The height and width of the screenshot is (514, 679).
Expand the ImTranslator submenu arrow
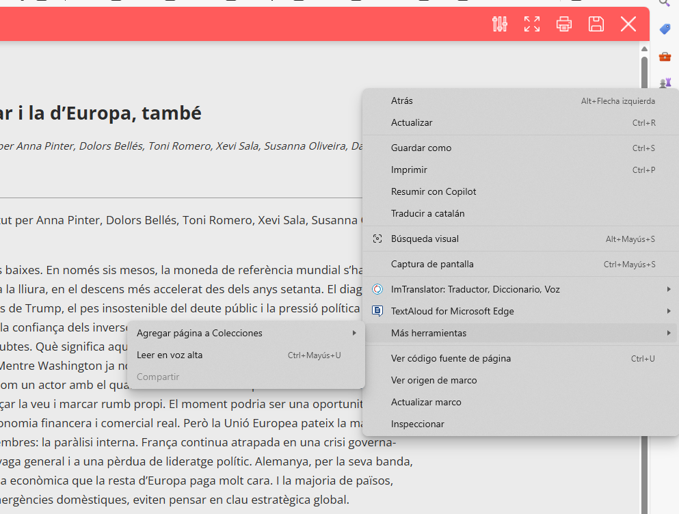pyautogui.click(x=669, y=289)
